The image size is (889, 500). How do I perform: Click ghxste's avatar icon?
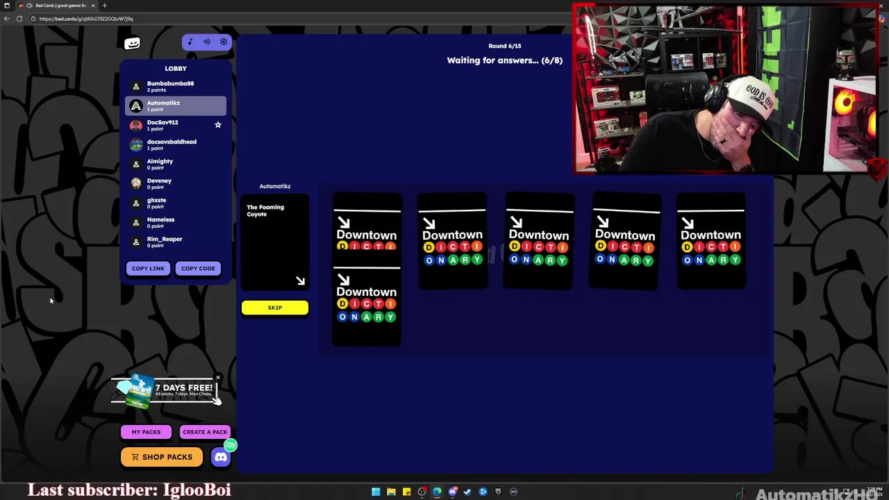pyautogui.click(x=136, y=203)
